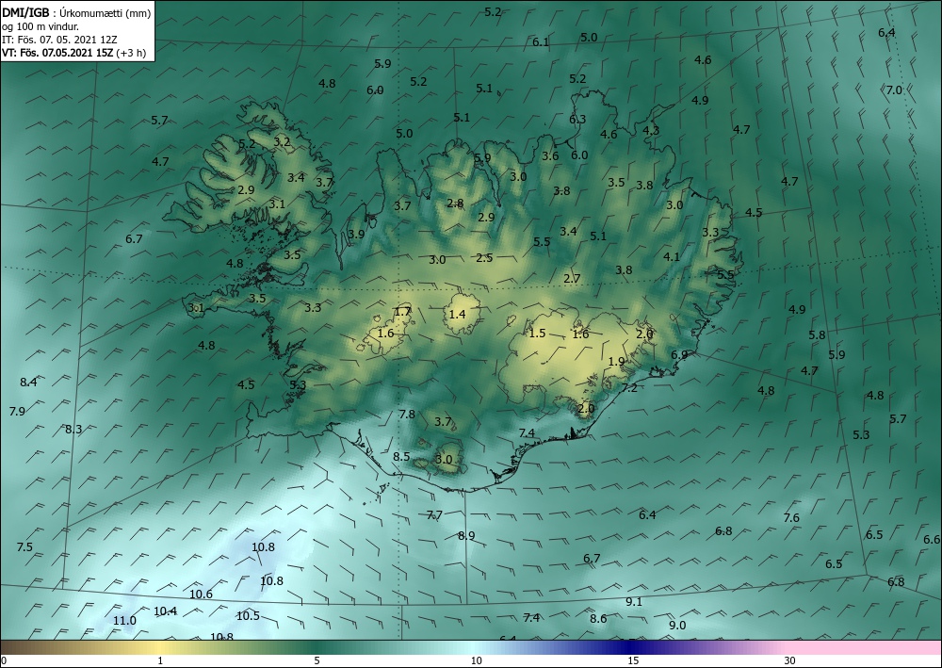Image resolution: width=942 pixels, height=668 pixels.
Task: Click the 3.2 value in the Westfjords
Action: 282,142
